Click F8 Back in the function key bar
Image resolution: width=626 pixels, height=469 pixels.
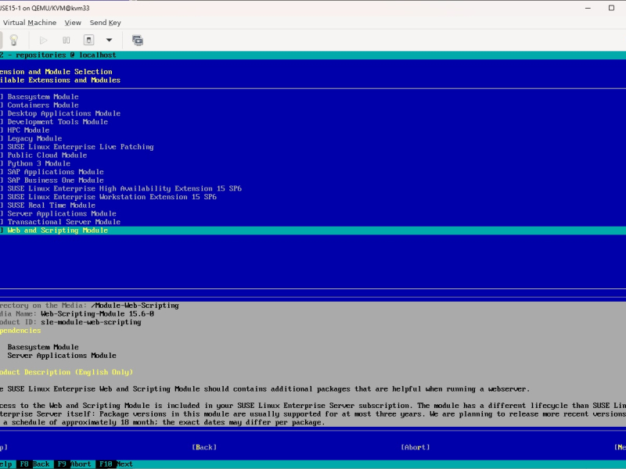click(x=34, y=464)
